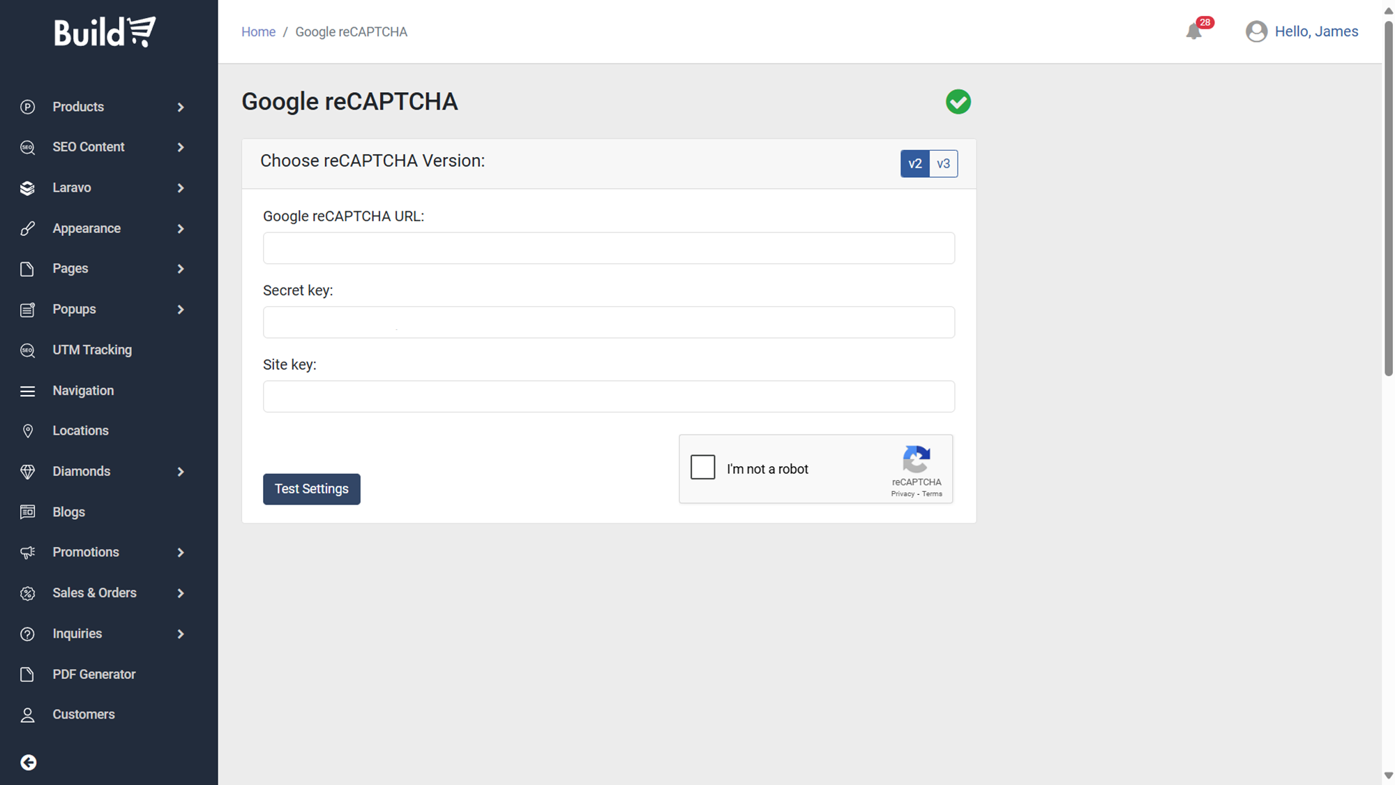1395x785 pixels.
Task: Click the user profile avatar icon
Action: (1256, 31)
